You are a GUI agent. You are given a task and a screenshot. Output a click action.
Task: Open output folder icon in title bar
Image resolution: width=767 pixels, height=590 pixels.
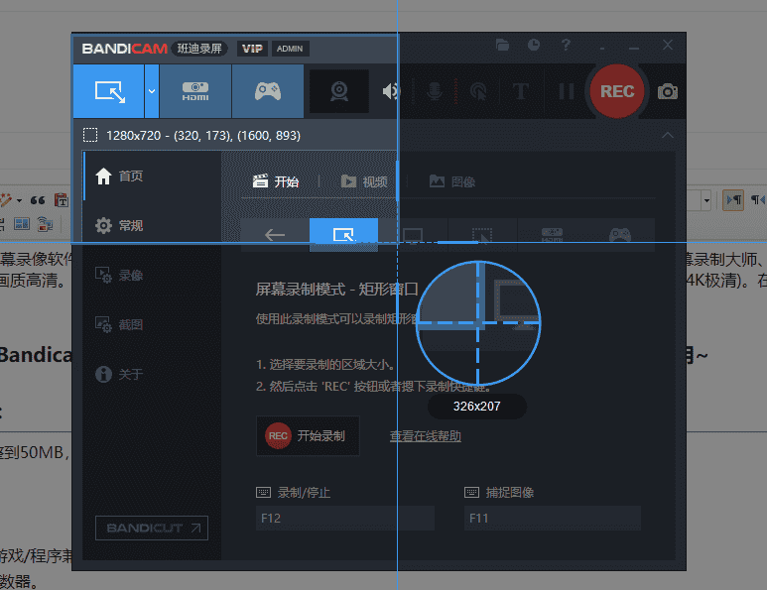503,46
